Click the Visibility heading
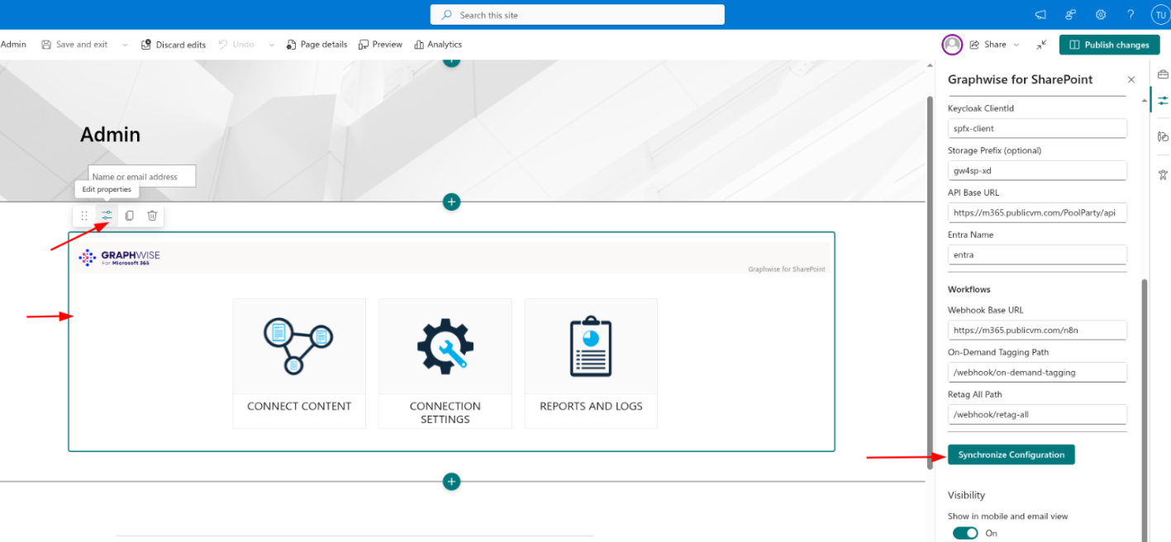 tap(966, 495)
